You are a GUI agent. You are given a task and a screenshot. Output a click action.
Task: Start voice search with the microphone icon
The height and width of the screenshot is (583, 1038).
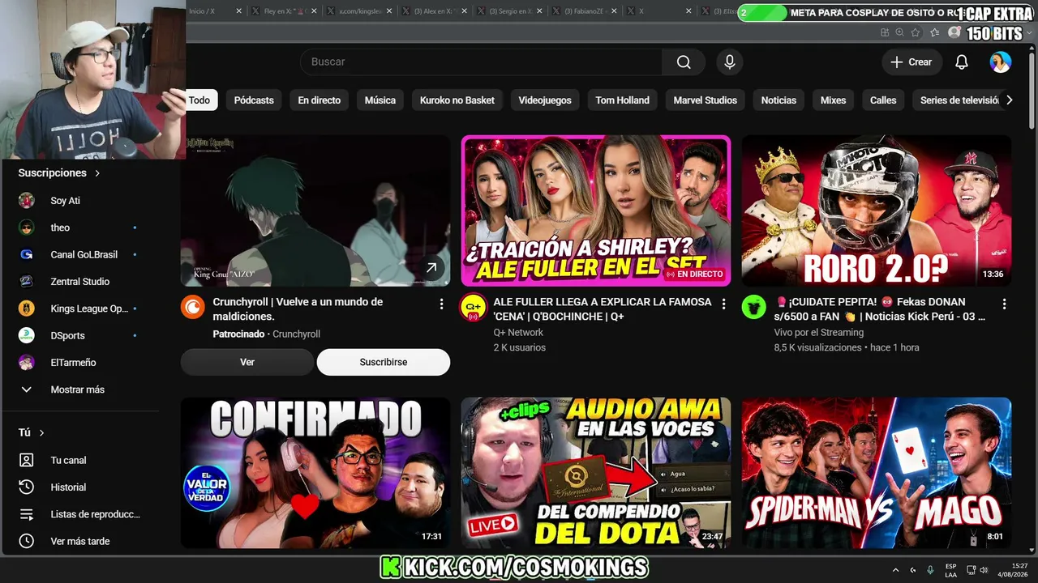click(730, 62)
